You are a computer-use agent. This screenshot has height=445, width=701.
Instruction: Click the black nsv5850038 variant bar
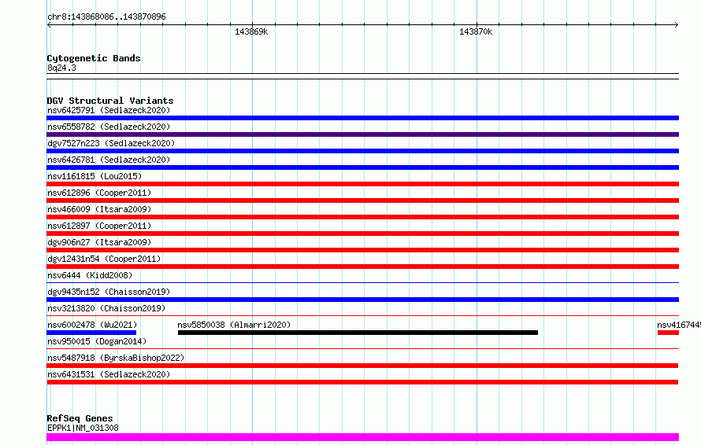[x=358, y=333]
